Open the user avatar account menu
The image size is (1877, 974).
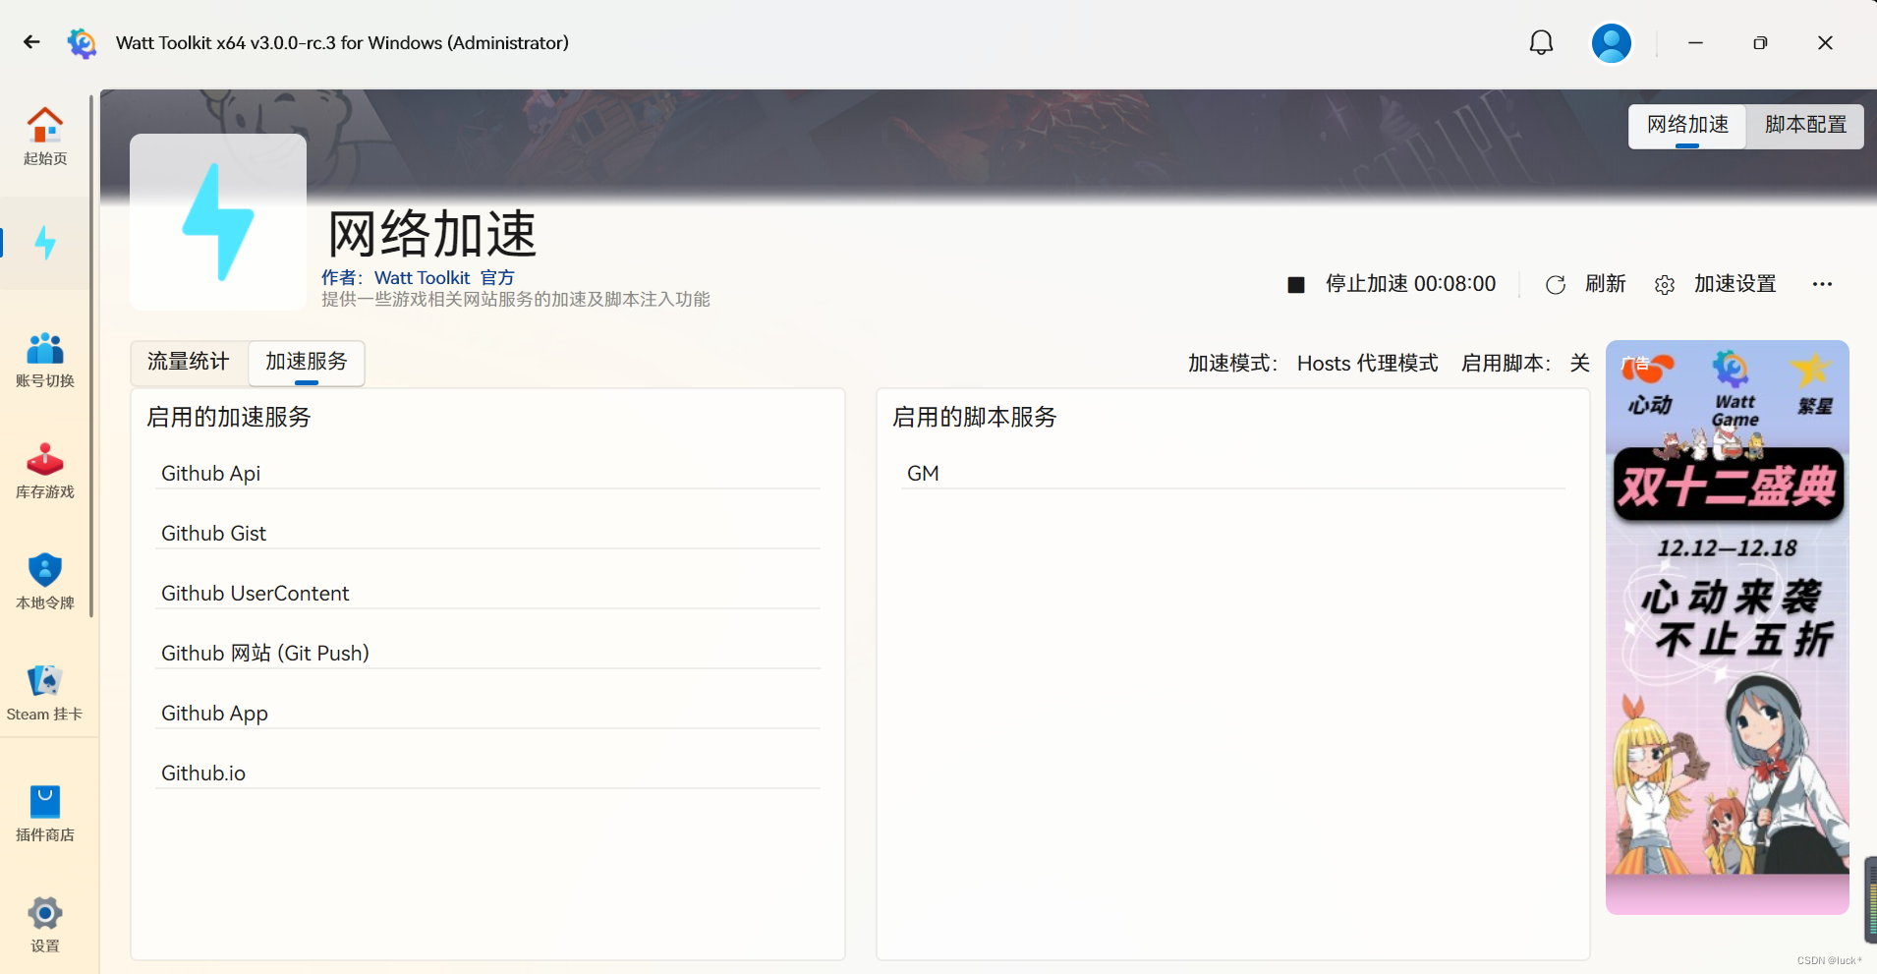(x=1610, y=42)
